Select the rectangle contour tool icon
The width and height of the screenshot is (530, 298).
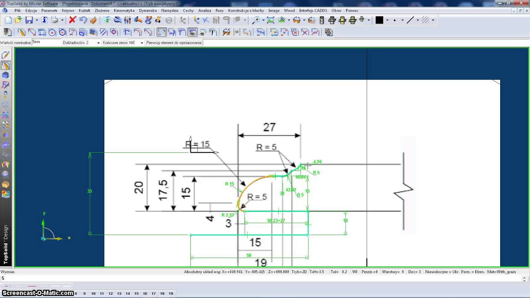42,32
